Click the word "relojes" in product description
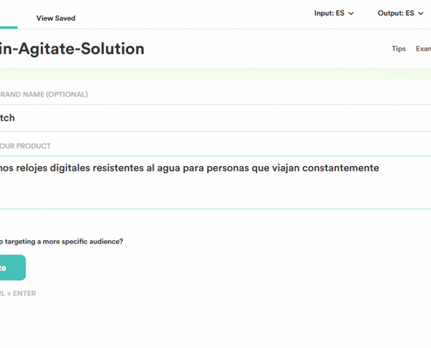The height and width of the screenshot is (348, 431). (31, 168)
